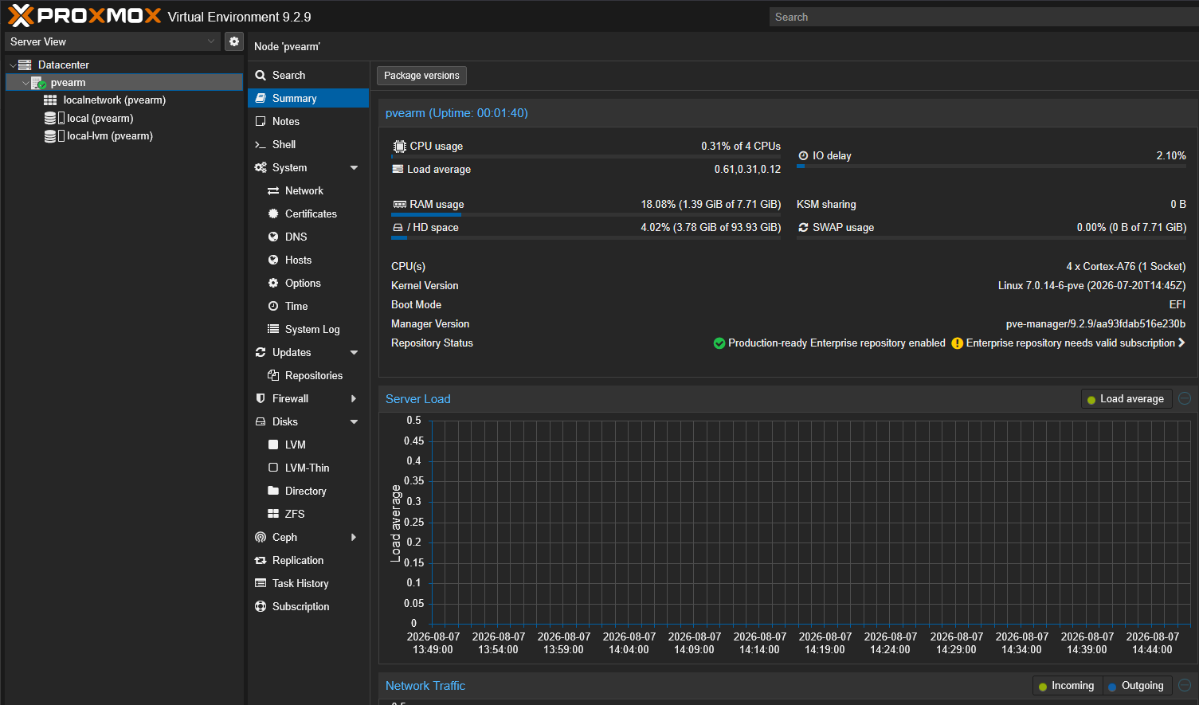Click the HD space progress bar

[x=586, y=237]
